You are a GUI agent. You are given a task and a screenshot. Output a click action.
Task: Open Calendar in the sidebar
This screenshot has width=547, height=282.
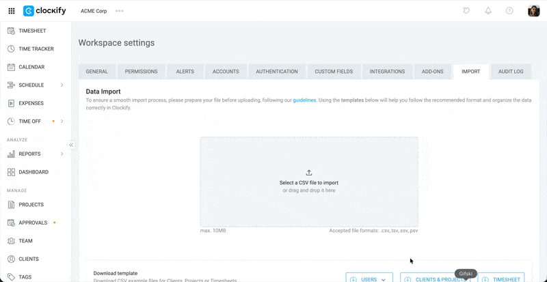click(x=31, y=67)
